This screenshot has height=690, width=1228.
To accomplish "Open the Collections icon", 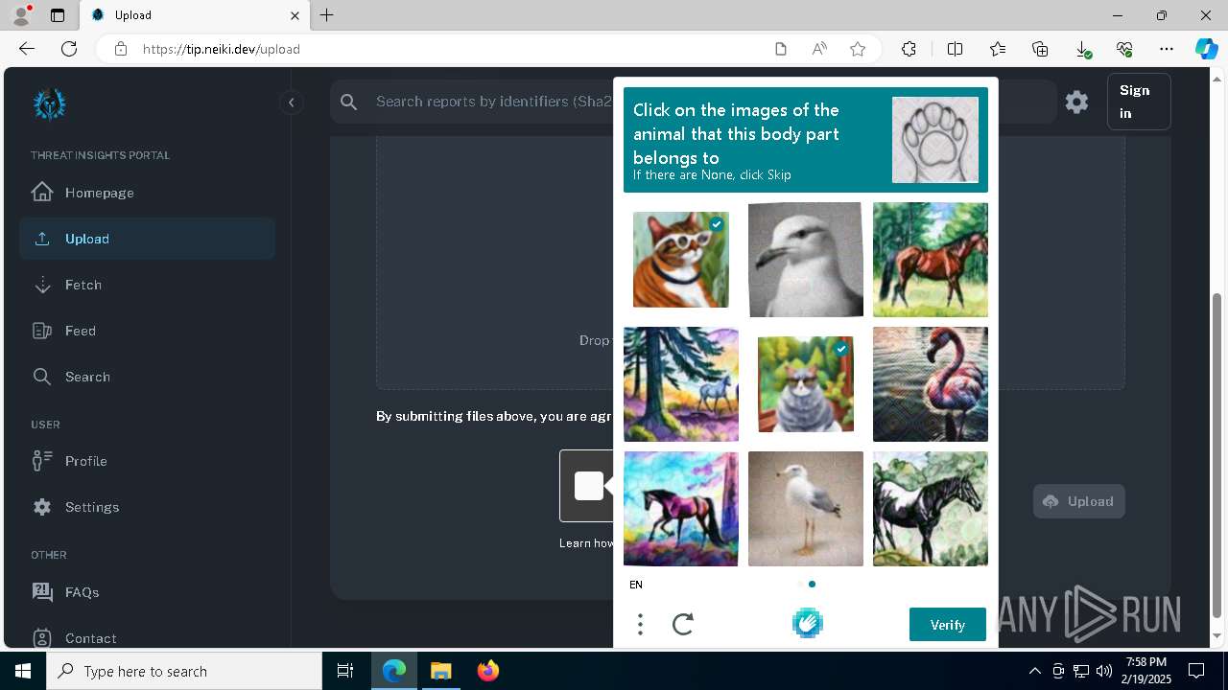I will (1040, 49).
